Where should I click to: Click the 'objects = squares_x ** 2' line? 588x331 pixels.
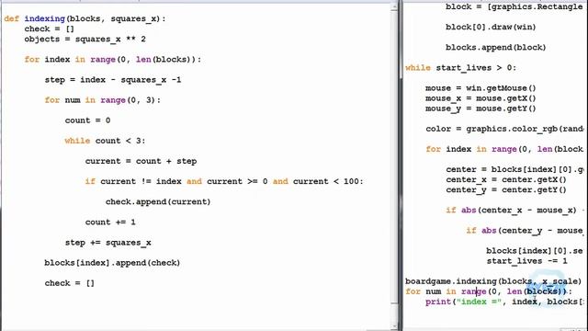[x=85, y=39]
